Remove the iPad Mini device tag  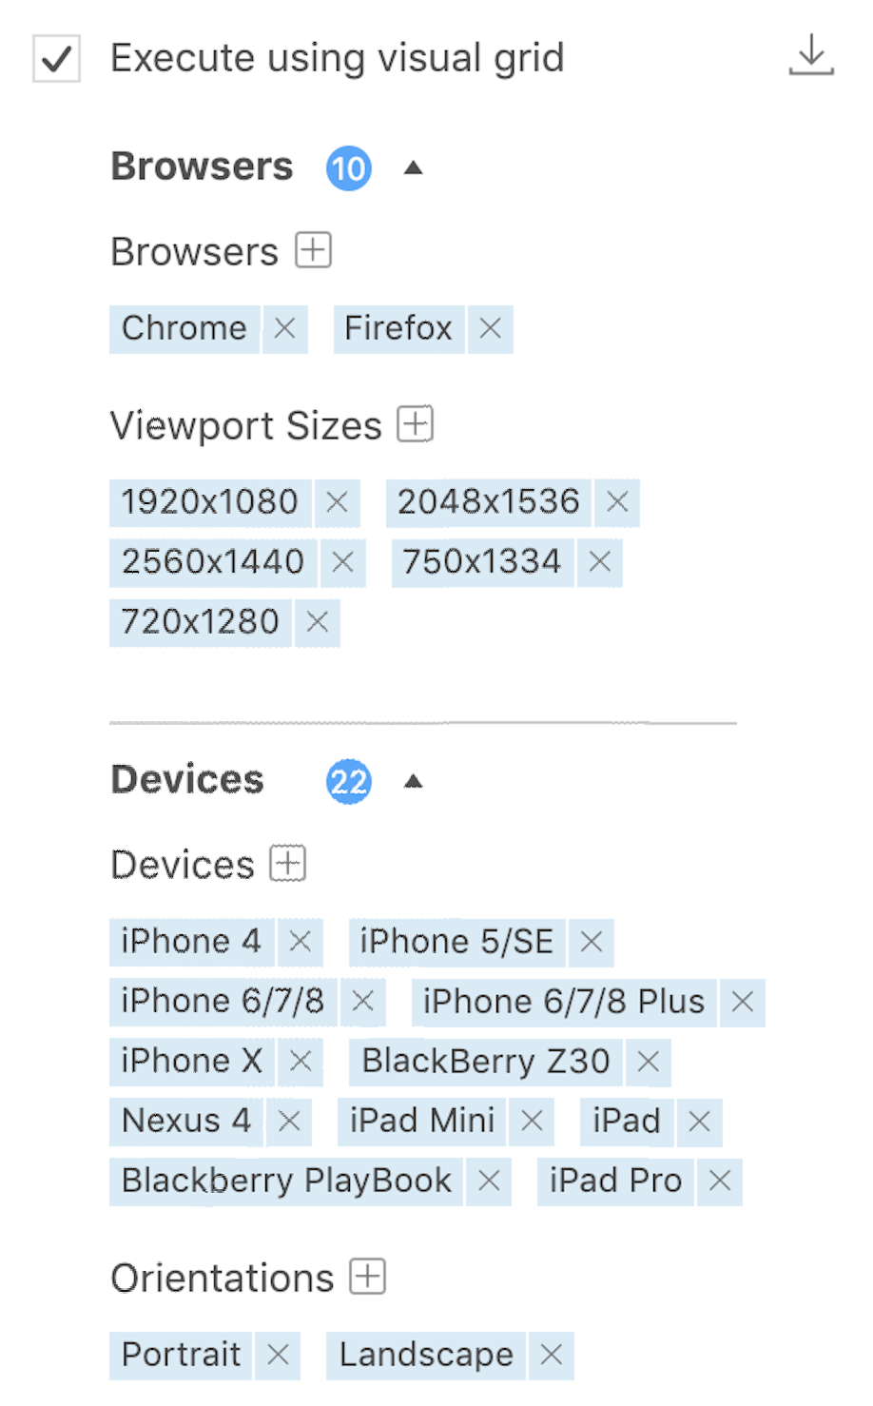(x=532, y=1121)
